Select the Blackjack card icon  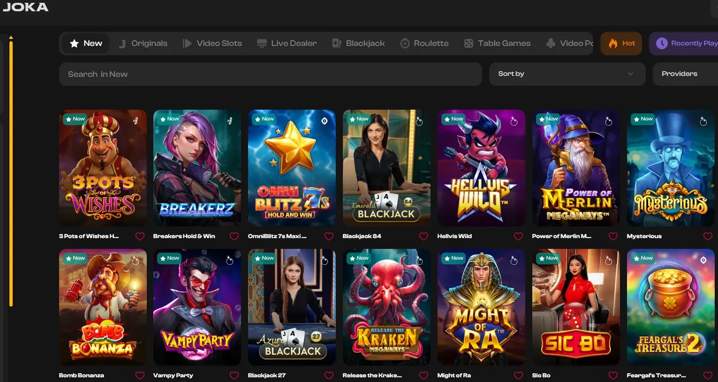pyautogui.click(x=336, y=43)
